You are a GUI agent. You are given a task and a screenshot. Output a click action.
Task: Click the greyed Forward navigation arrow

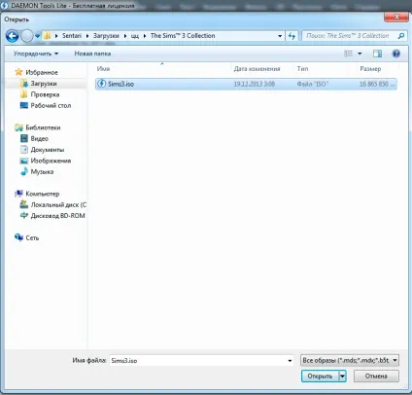coord(27,36)
